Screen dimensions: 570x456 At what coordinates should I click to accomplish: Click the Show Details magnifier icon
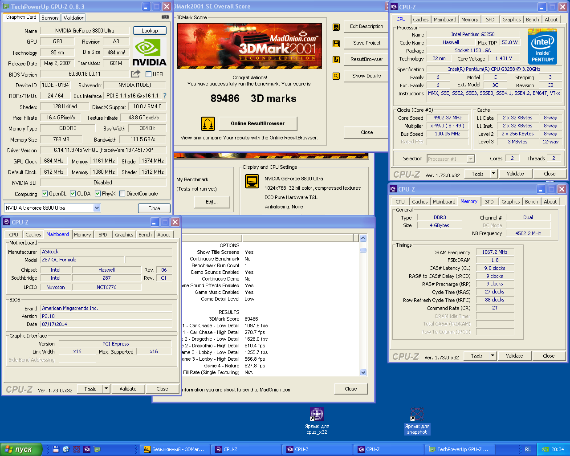[336, 76]
